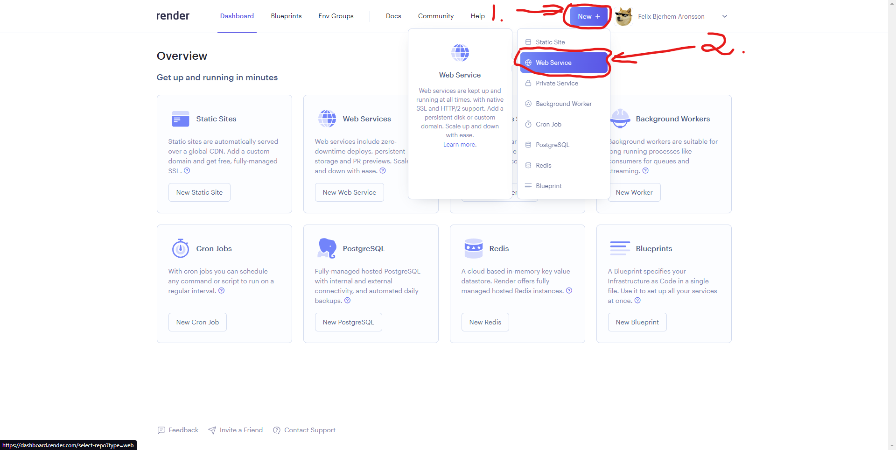Click the Background Workers helmet icon
The width and height of the screenshot is (896, 450).
point(620,119)
